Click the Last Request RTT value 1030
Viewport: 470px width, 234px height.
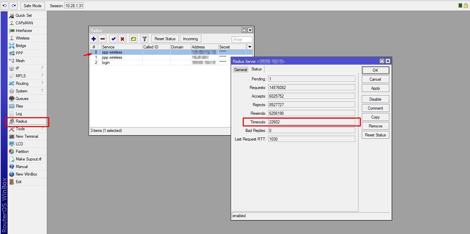pyautogui.click(x=311, y=139)
